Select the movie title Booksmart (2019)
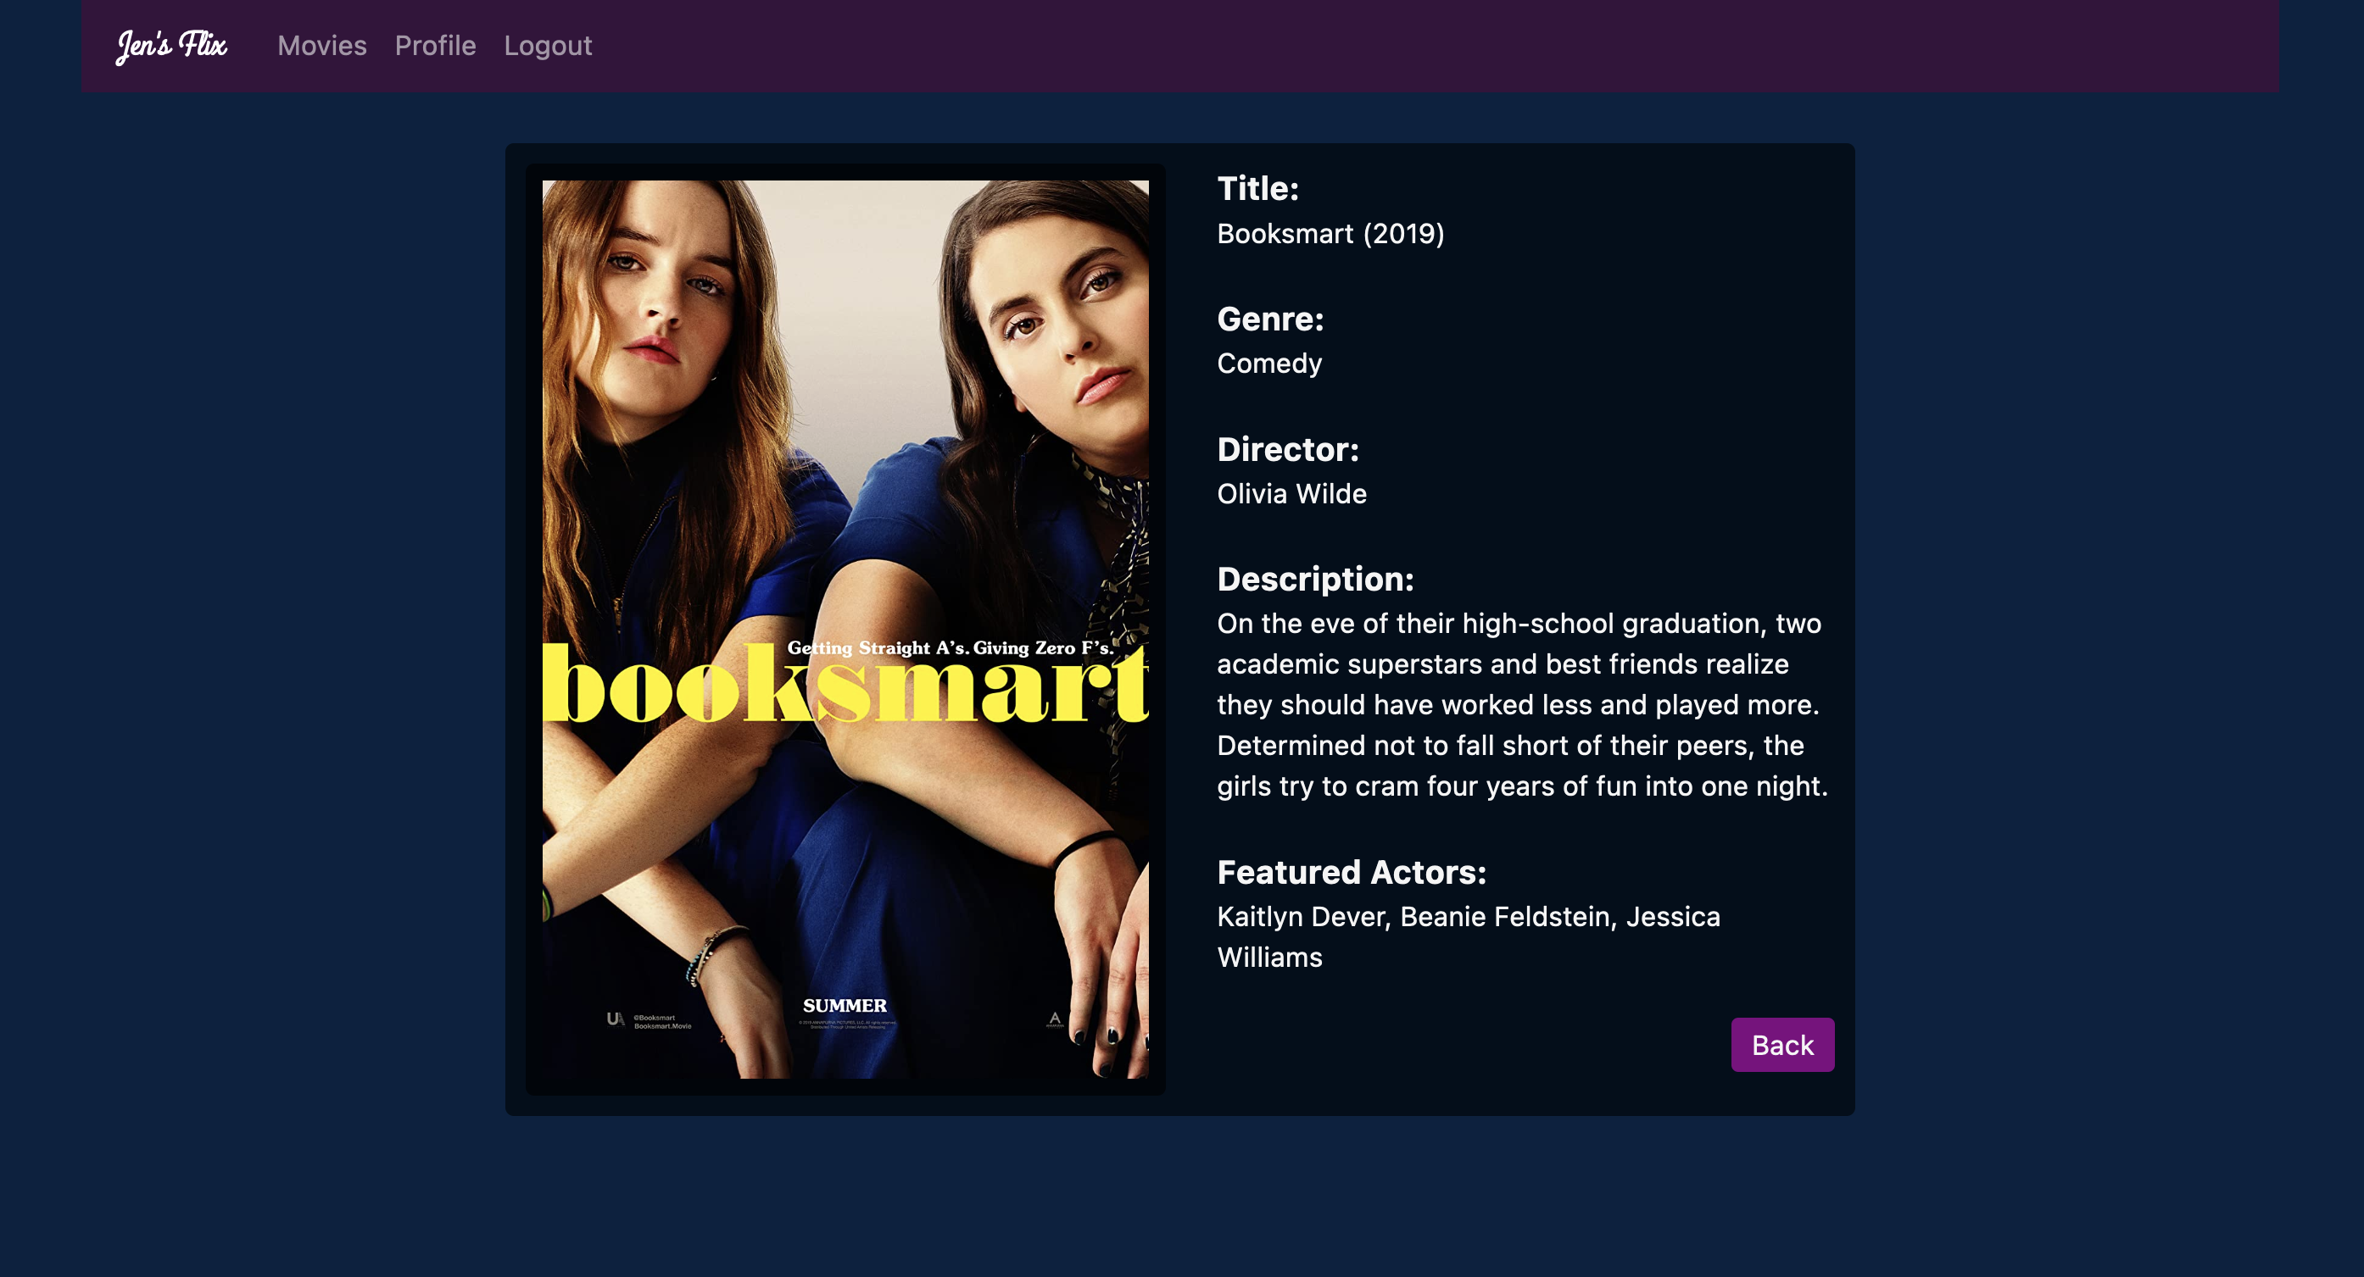This screenshot has height=1277, width=2364. tap(1330, 233)
